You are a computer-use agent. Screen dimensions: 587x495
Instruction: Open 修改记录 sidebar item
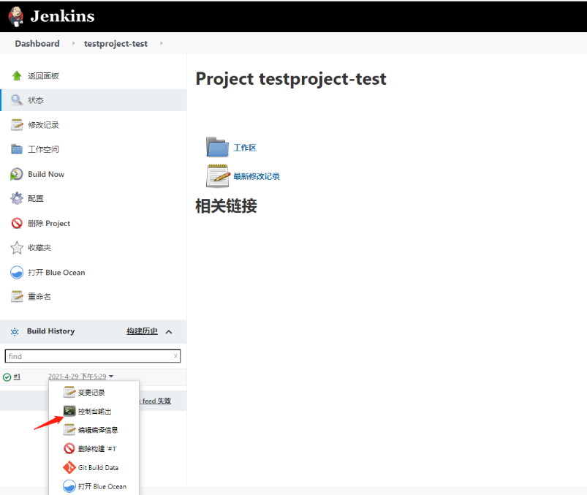tap(43, 125)
